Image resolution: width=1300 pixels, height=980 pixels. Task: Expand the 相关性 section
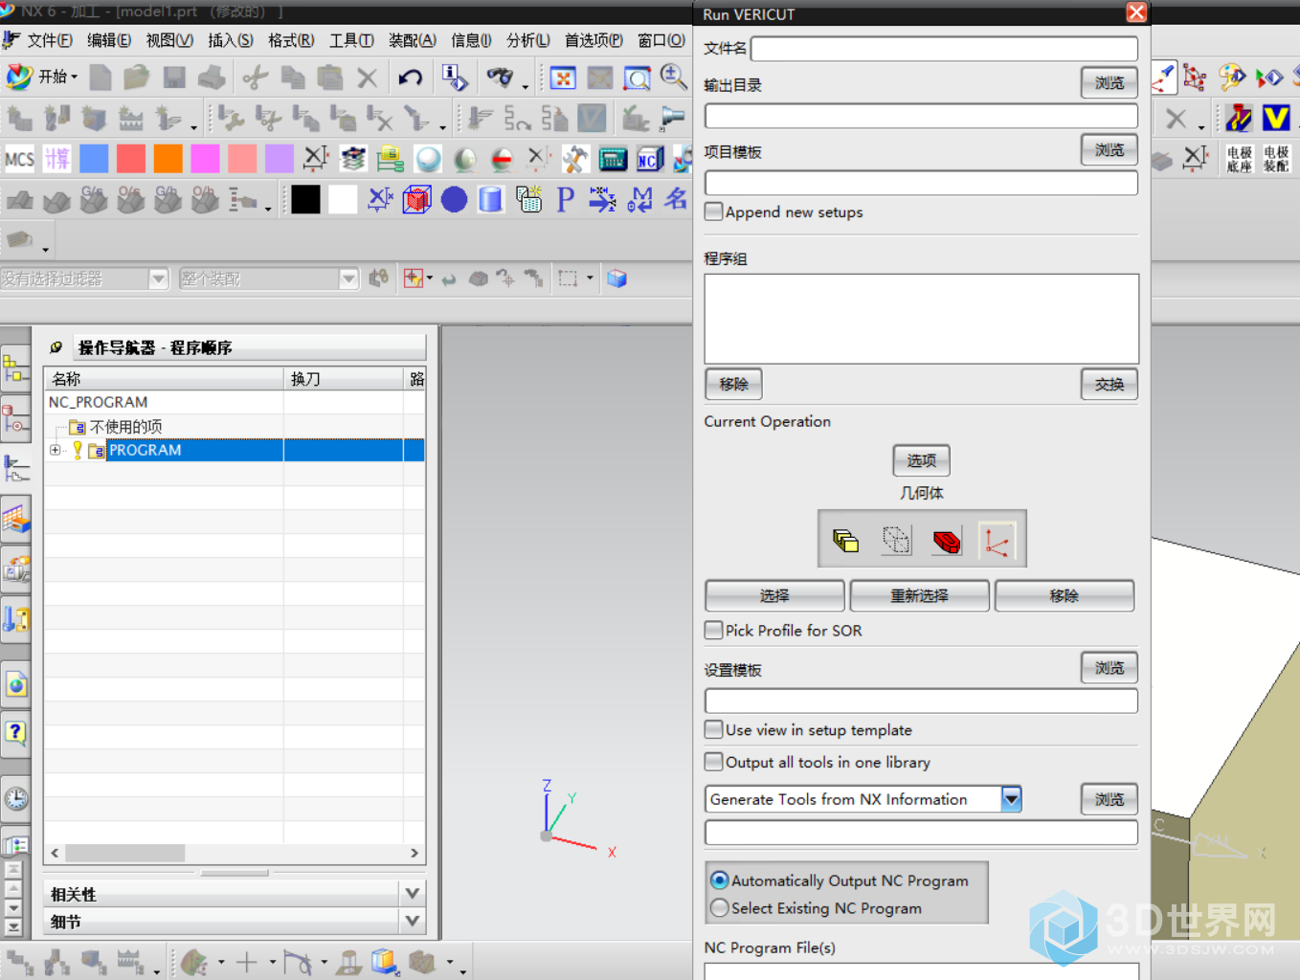click(413, 894)
